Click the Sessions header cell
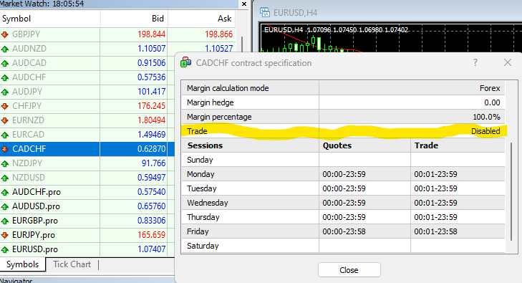Screen dimensions: 522x283 [x=251, y=145]
